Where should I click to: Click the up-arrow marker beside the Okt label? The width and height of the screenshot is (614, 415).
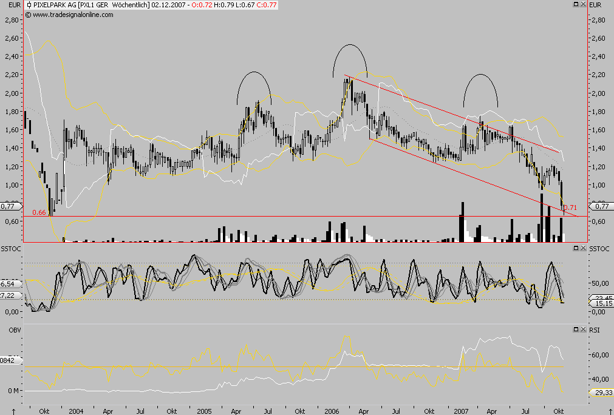[13, 411]
